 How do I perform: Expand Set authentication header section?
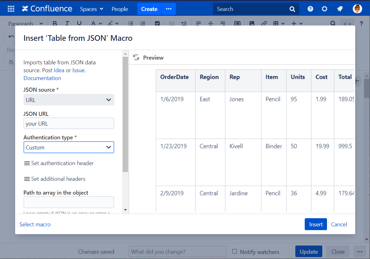pos(59,163)
